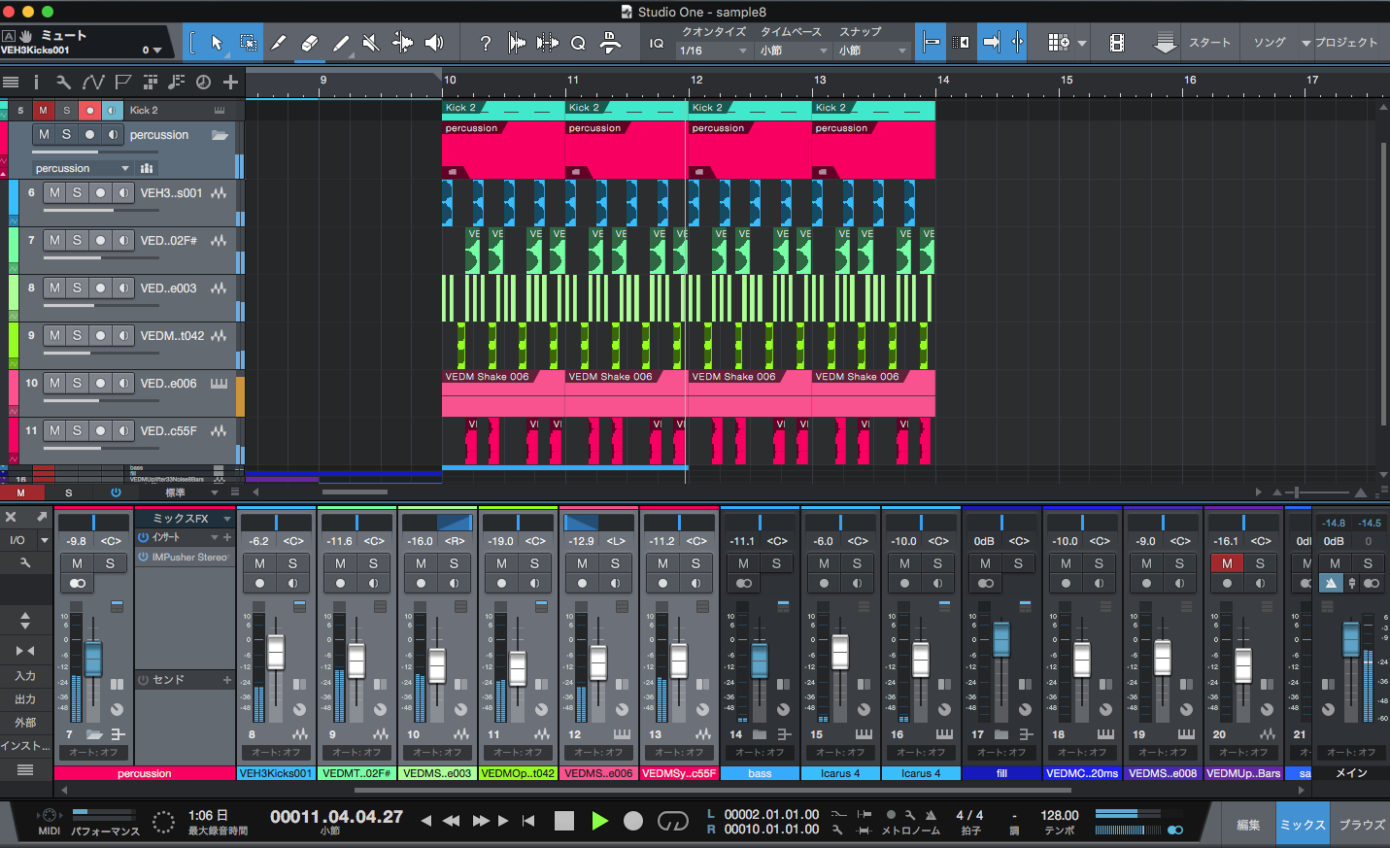Select the Eraser tool
The image size is (1390, 848).
(310, 43)
